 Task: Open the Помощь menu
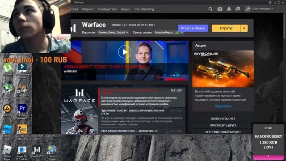tap(79, 2)
